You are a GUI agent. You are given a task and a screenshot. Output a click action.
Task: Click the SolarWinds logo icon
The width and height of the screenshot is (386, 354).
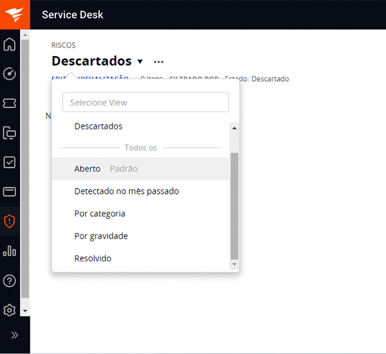[x=15, y=15]
